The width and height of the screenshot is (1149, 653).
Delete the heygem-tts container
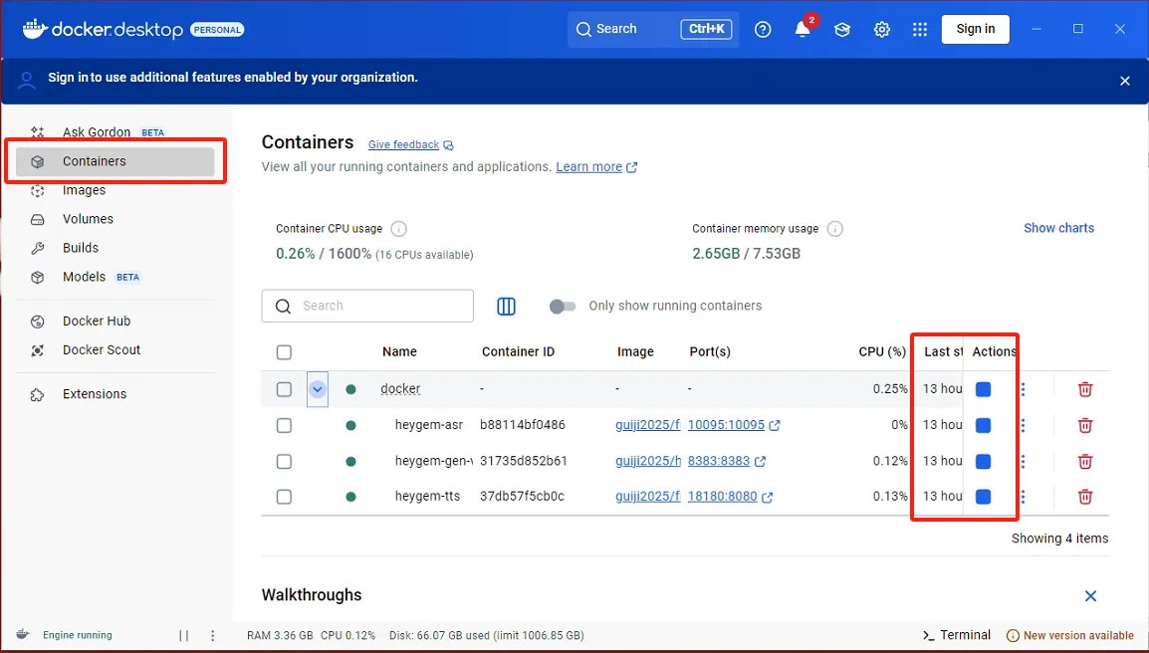click(1085, 497)
